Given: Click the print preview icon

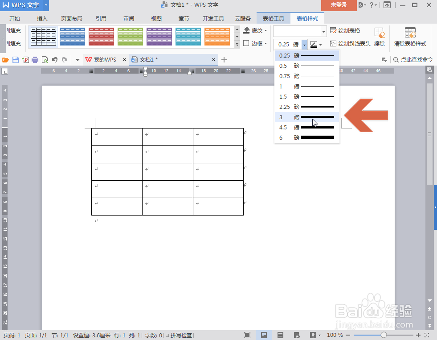Looking at the screenshot, I should pyautogui.click(x=45, y=60).
